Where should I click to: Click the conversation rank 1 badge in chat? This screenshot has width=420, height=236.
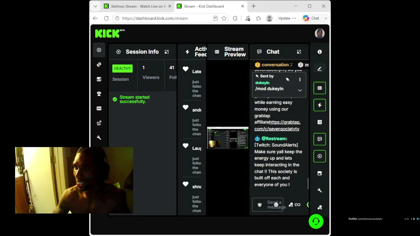click(258, 65)
